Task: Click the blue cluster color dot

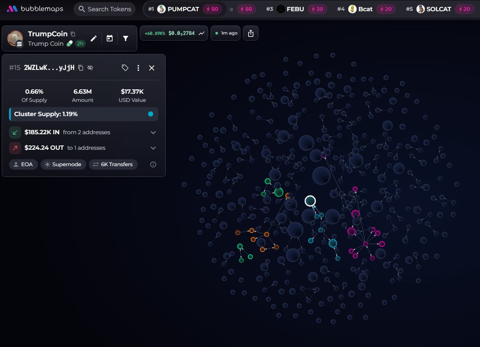Action: (x=151, y=114)
